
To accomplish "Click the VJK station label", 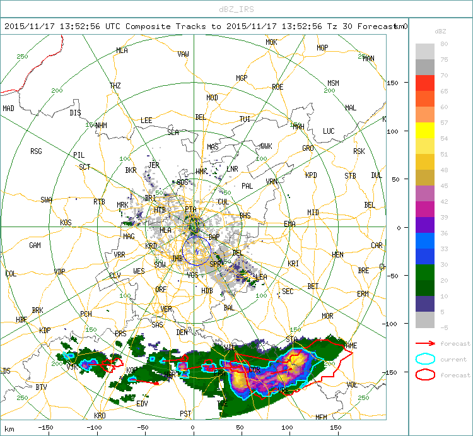I will click(73, 367).
